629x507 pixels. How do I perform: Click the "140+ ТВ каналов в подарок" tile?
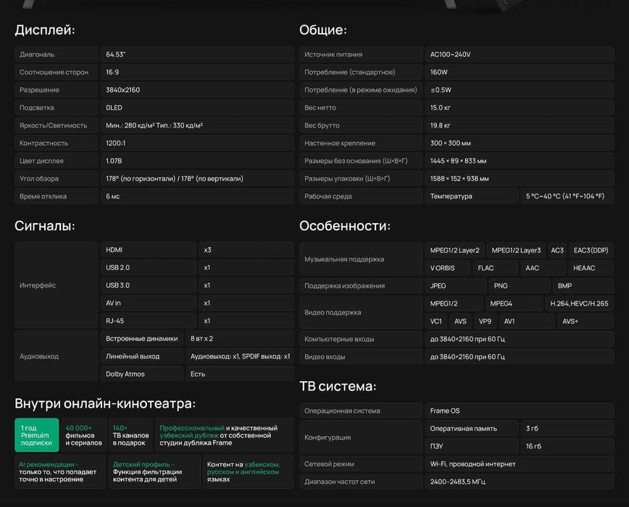(131, 435)
